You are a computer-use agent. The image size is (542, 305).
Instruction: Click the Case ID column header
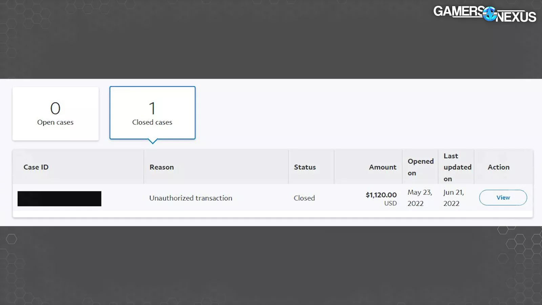[x=36, y=167]
